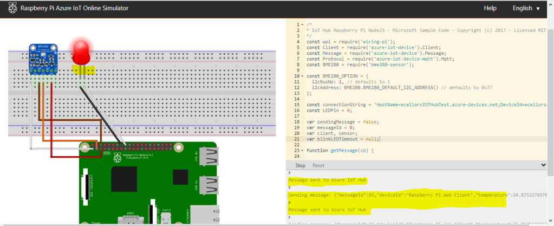554x226 pixels.
Task: Collapse the console output panel chevron
Action: click(543, 165)
